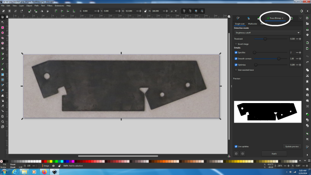Click the X coordinate input field
The height and width of the screenshot is (175, 311).
pos(88,11)
